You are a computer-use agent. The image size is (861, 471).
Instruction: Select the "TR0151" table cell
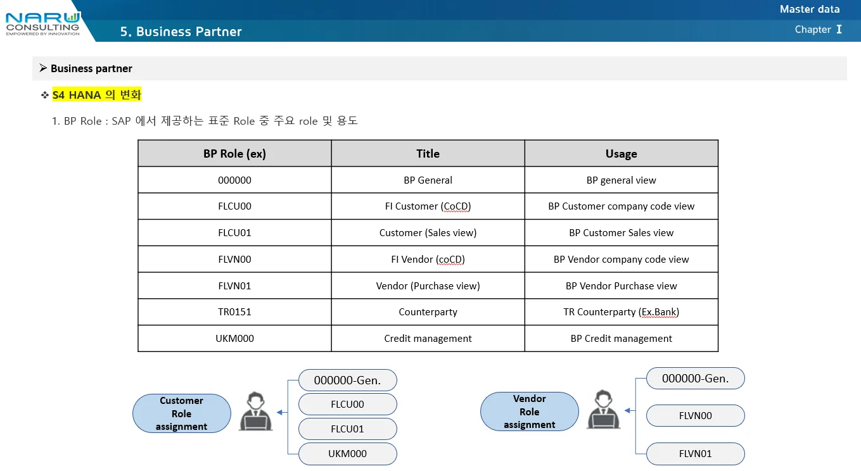pyautogui.click(x=234, y=312)
